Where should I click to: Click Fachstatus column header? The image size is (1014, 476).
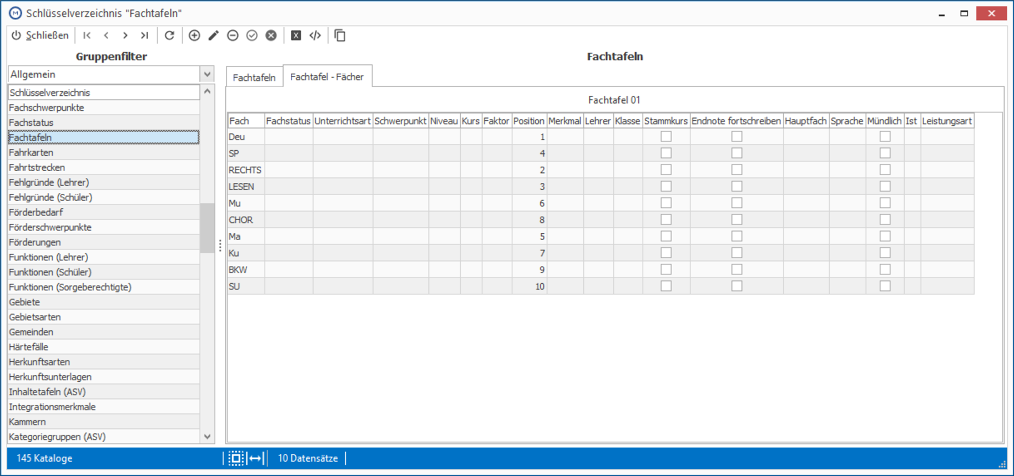tap(289, 121)
